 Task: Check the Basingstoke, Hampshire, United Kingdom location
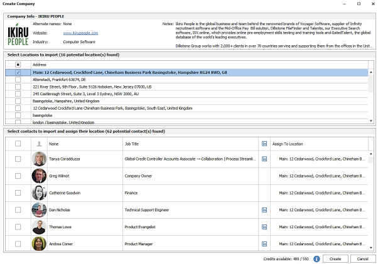pos(18,101)
